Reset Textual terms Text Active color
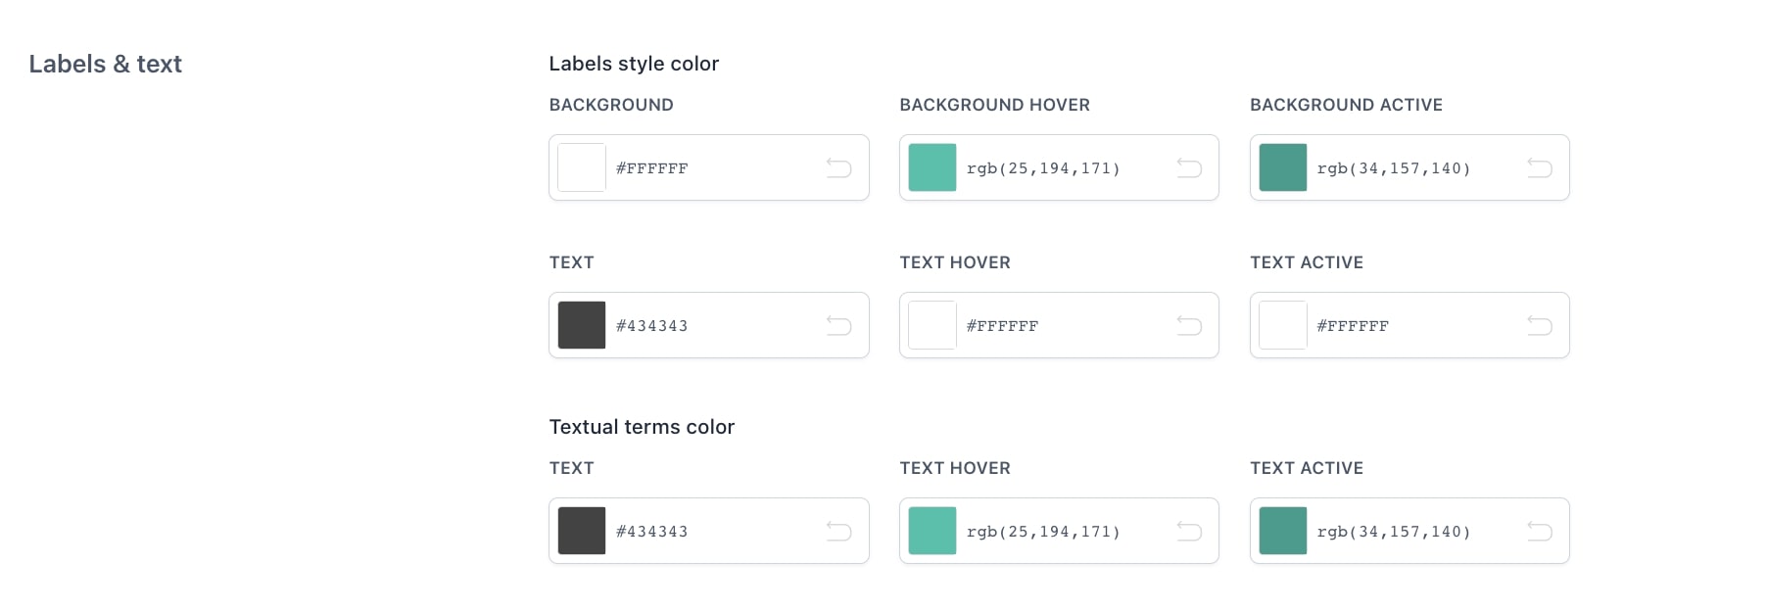Image resolution: width=1767 pixels, height=611 pixels. click(x=1539, y=532)
